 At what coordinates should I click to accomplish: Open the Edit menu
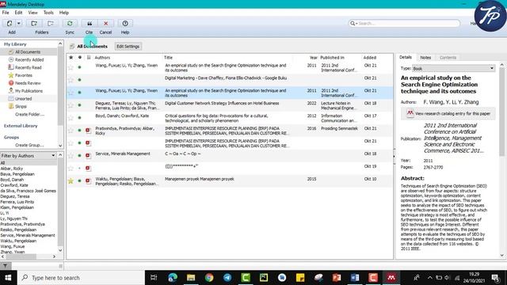(x=18, y=13)
